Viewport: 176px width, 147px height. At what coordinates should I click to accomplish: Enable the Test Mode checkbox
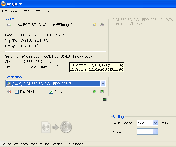16,92
